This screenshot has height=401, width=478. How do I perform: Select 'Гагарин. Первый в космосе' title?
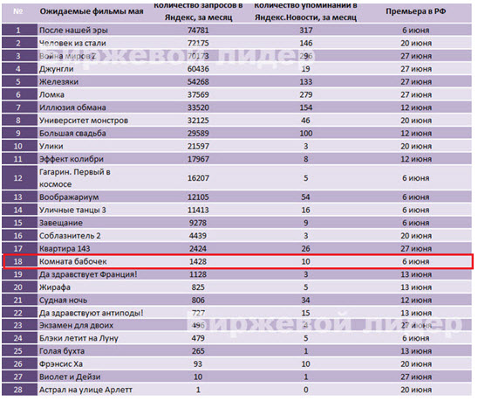click(x=75, y=177)
